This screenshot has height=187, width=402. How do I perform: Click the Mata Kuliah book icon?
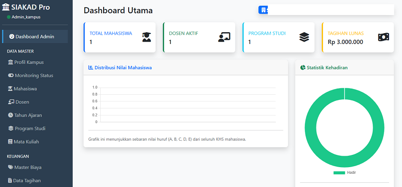10,142
